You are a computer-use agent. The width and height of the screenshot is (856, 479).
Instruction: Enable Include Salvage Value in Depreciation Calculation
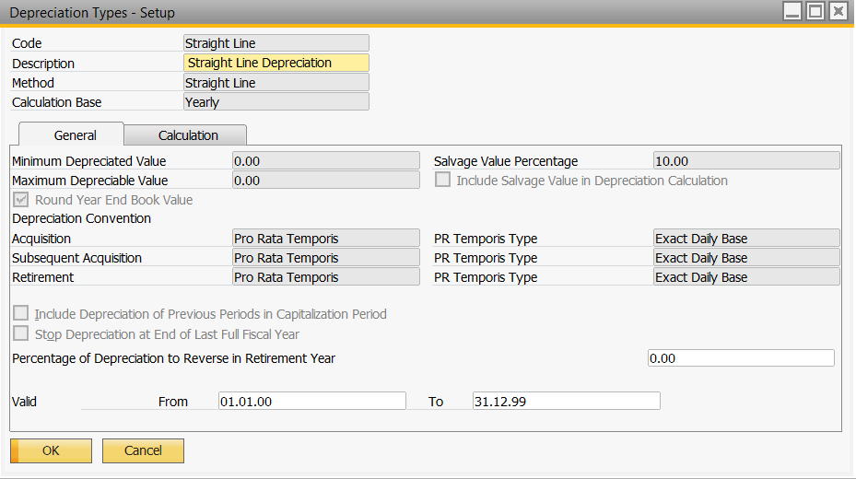point(442,181)
